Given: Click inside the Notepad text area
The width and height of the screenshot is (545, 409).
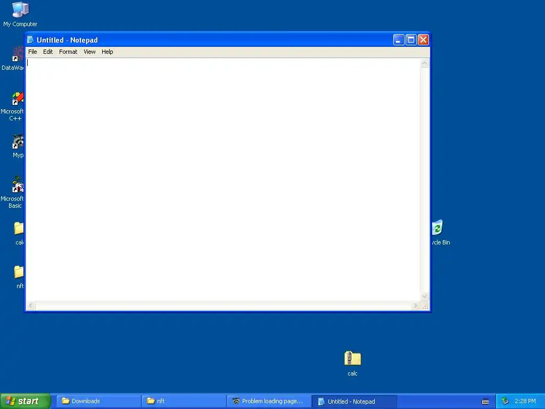Looking at the screenshot, I should pyautogui.click(x=223, y=180).
